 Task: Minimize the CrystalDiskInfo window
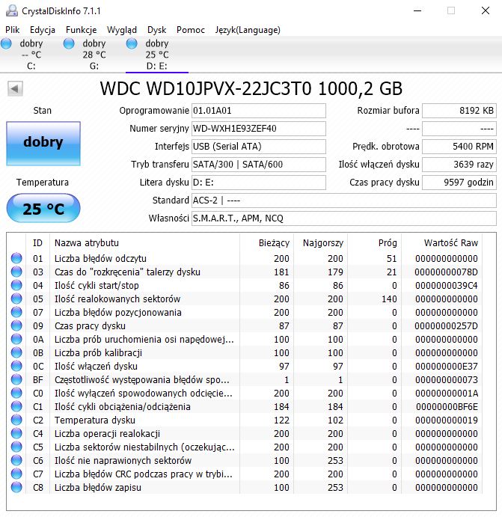point(417,10)
